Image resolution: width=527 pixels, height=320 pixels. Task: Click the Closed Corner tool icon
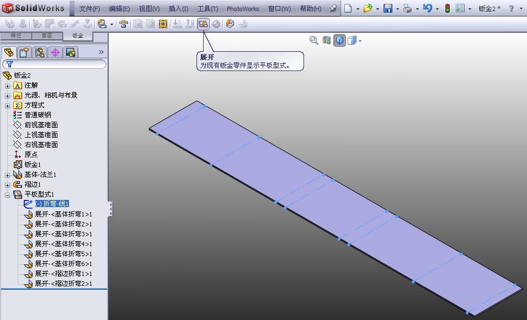102,24
